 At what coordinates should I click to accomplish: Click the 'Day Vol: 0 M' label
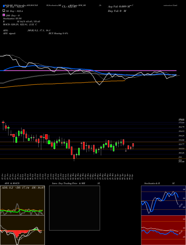pyautogui.click(x=117, y=11)
